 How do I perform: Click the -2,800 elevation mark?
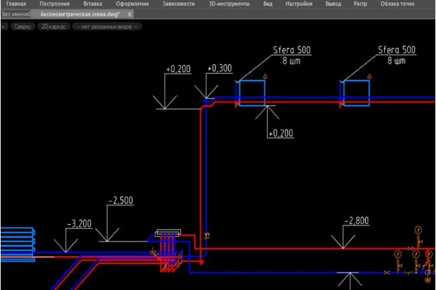click(x=356, y=221)
